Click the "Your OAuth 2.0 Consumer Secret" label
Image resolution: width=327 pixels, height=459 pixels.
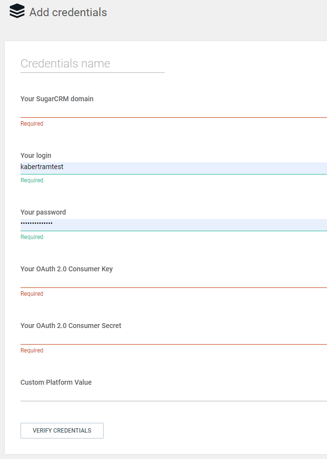pos(71,326)
